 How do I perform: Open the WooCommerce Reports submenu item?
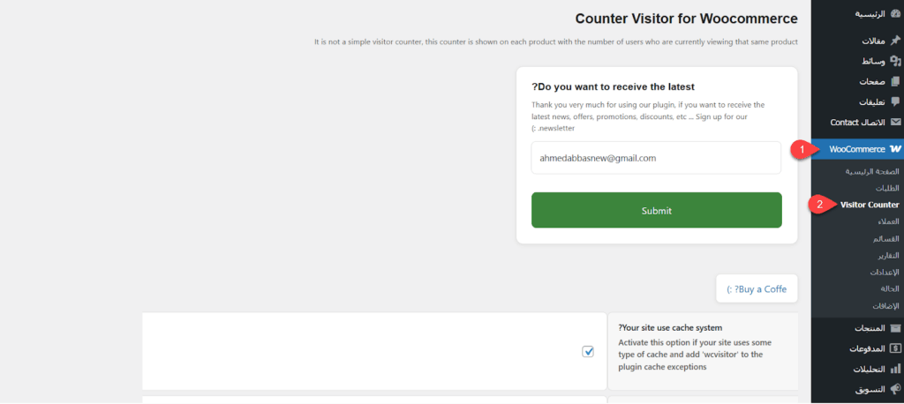884,255
